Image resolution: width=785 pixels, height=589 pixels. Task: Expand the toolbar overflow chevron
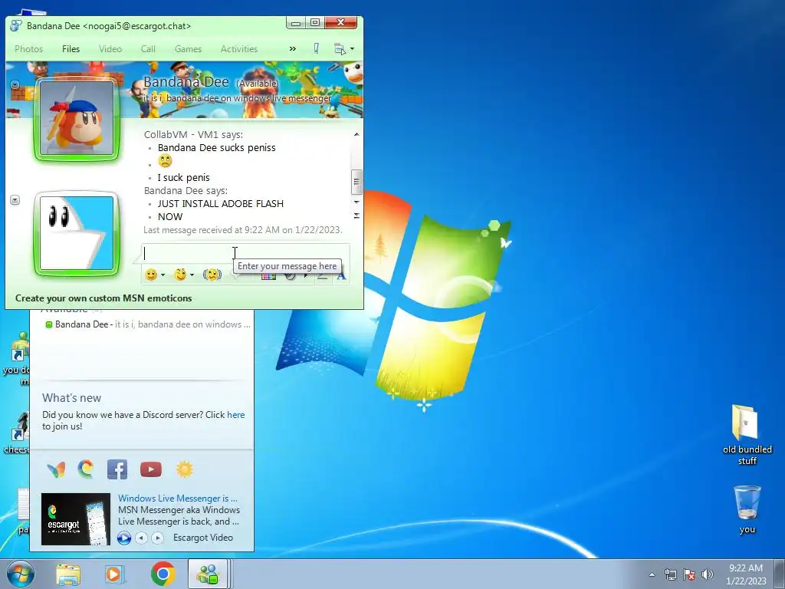(x=292, y=48)
